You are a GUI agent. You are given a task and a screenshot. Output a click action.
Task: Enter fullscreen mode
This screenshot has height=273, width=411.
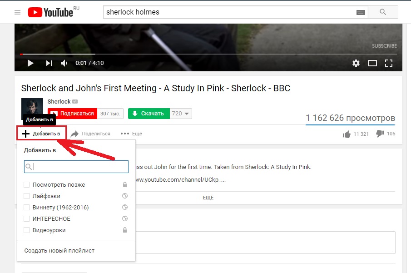(389, 63)
